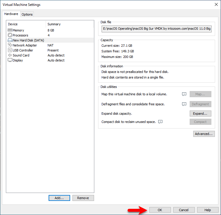Click the Device column header
Image resolution: width=221 pixels, height=215 pixels.
26,24
